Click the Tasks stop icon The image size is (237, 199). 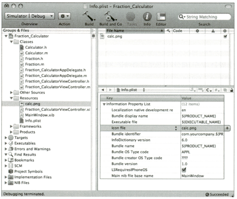130,17
